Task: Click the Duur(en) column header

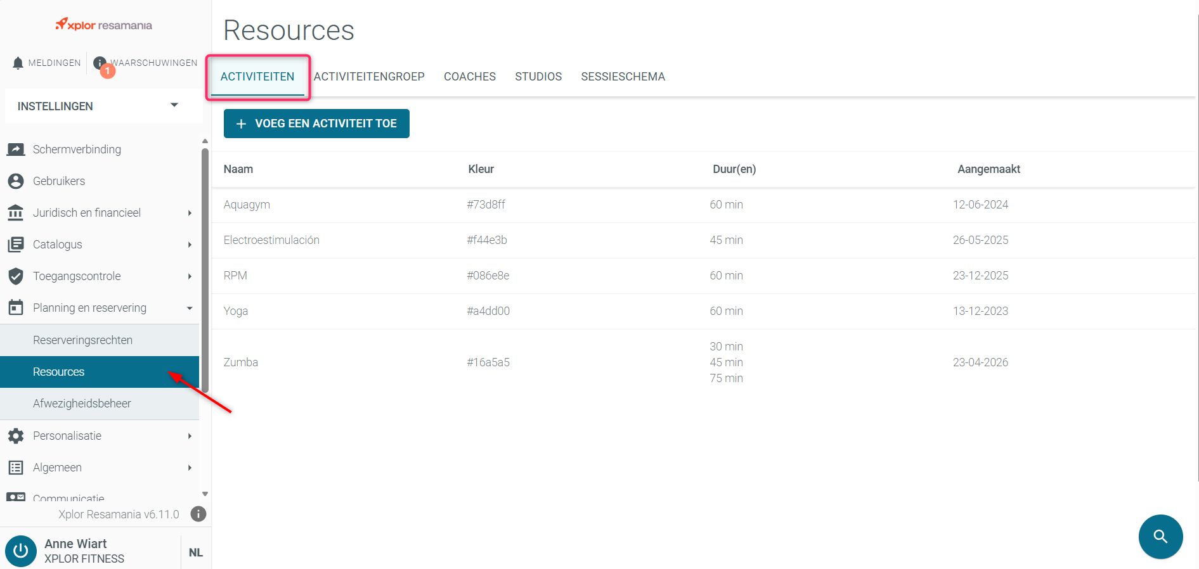Action: (734, 169)
